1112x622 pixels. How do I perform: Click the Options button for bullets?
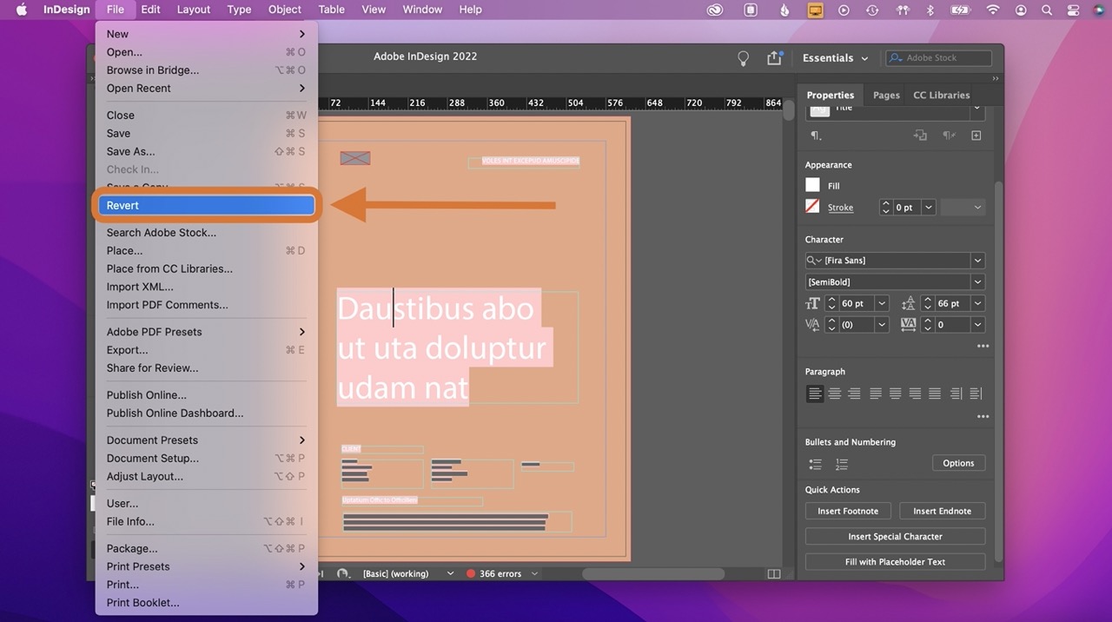[958, 463]
